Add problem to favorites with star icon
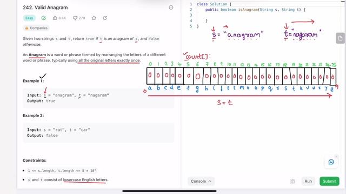The width and height of the screenshot is (346, 194). [x=94, y=18]
